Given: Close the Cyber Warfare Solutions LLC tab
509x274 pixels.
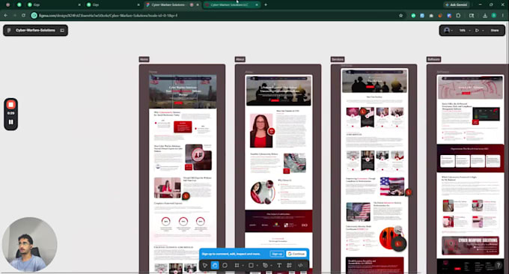Looking at the screenshot, I should [x=257, y=5].
